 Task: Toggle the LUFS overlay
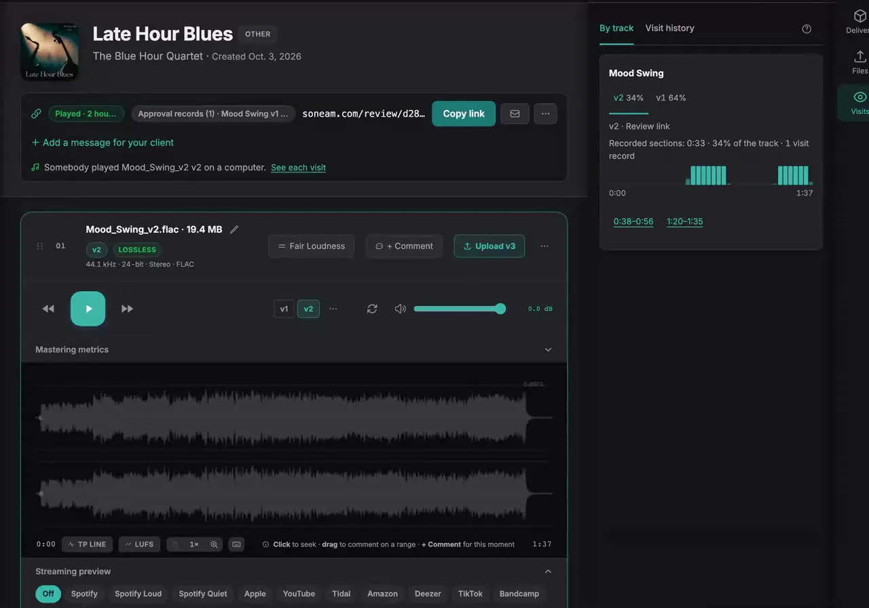pyautogui.click(x=139, y=544)
